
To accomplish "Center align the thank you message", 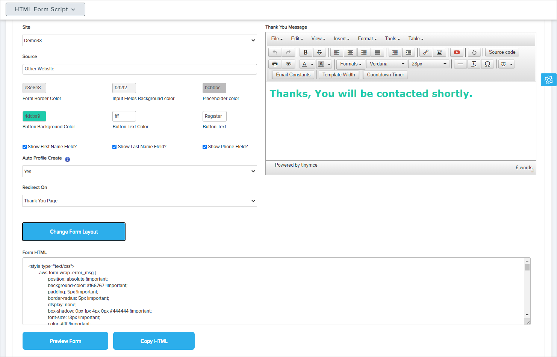I will click(x=350, y=52).
